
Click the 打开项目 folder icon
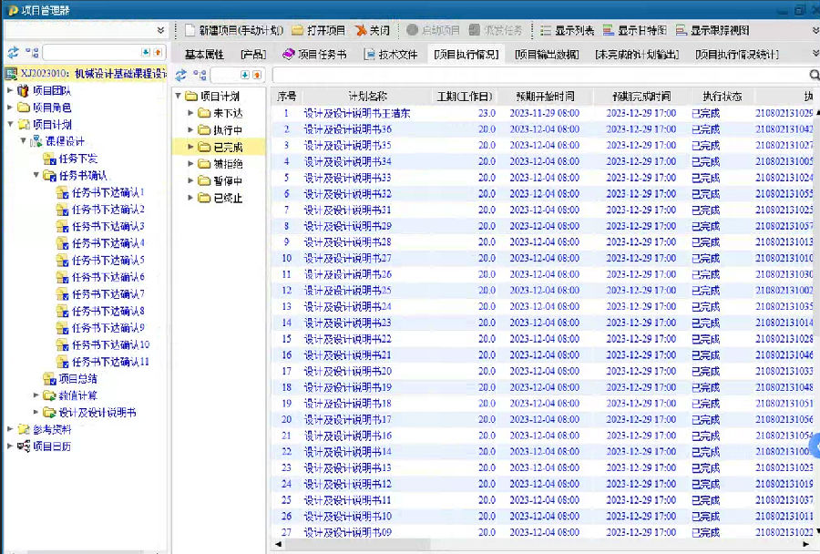click(298, 30)
